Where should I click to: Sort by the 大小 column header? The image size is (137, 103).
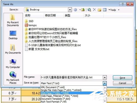[93, 15]
